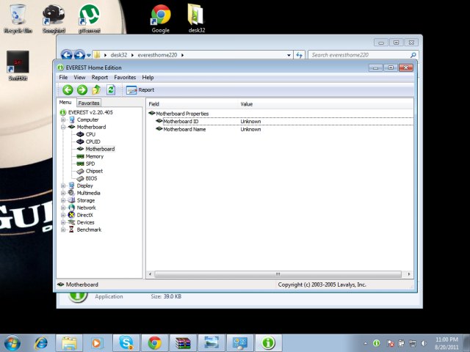Expand the Benchmark tree node
Image resolution: width=470 pixels, height=352 pixels.
[63, 230]
